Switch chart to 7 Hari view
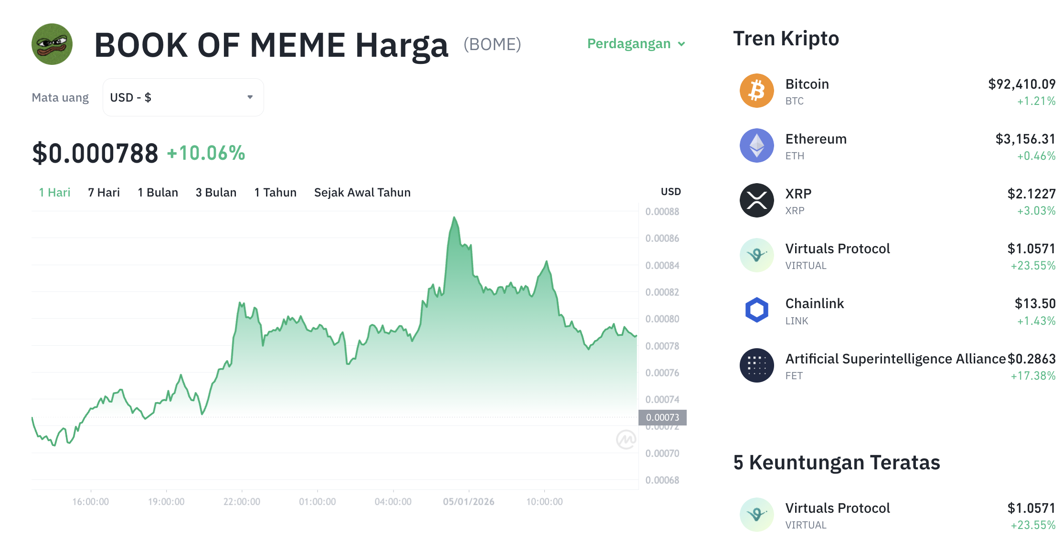 (103, 192)
